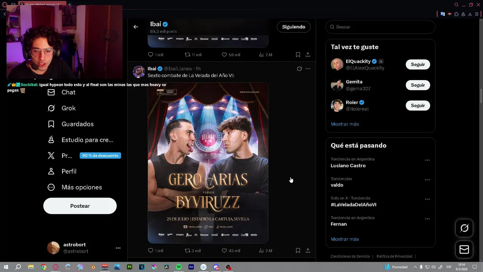
Task: Open the browser translate icon
Action: click(443, 14)
